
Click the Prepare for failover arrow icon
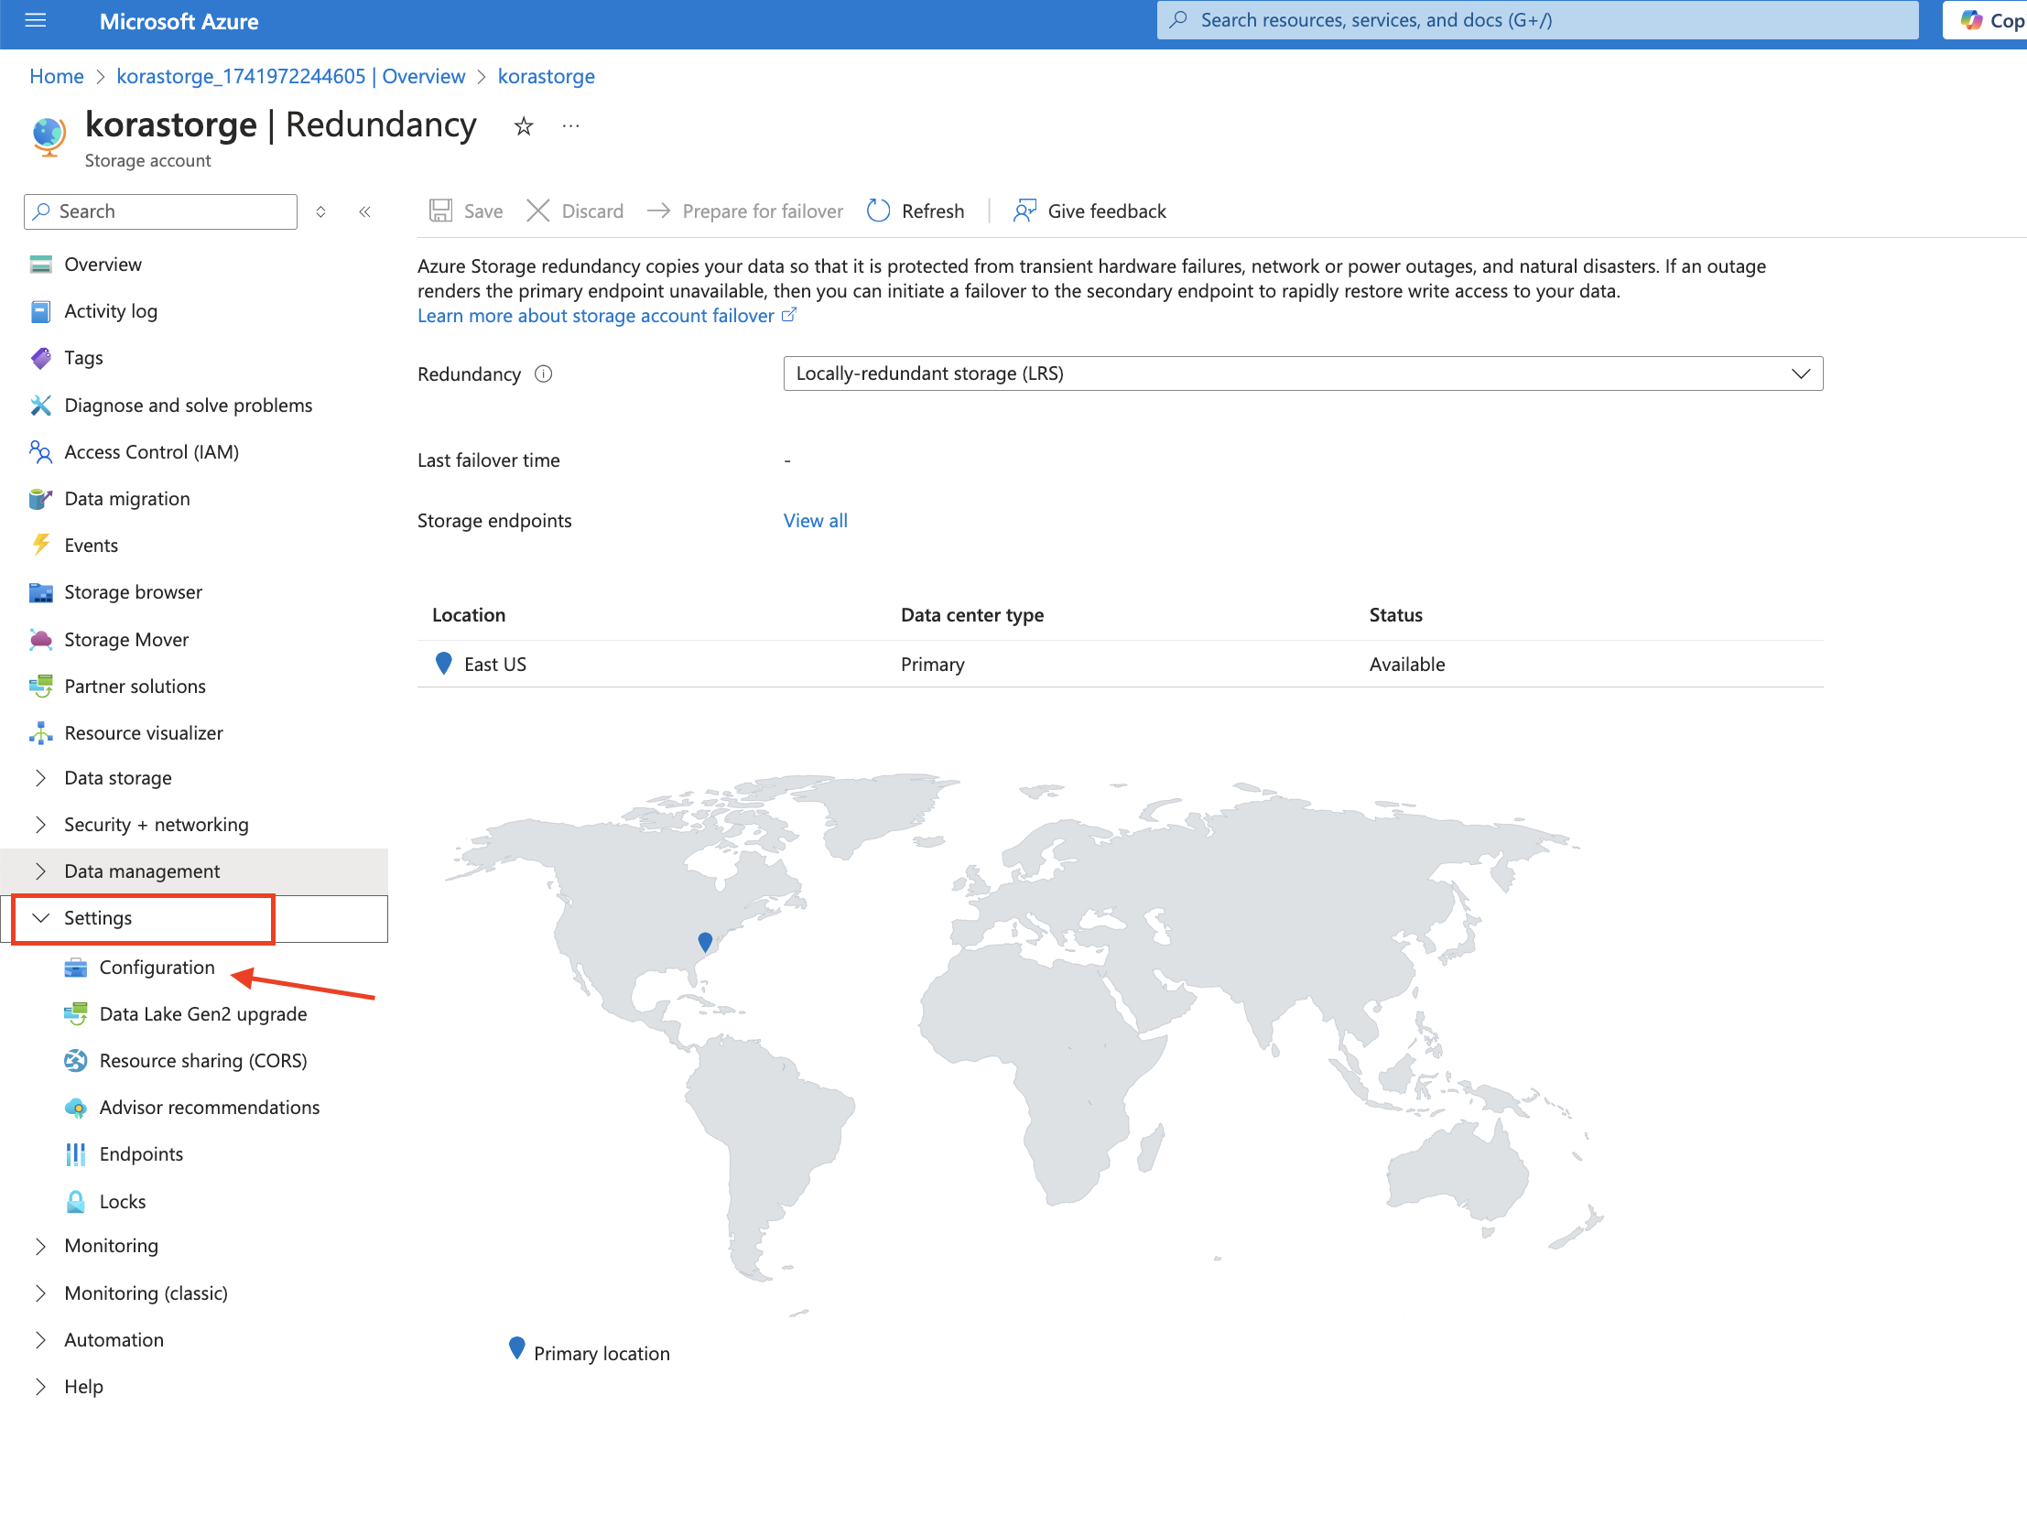(x=659, y=211)
